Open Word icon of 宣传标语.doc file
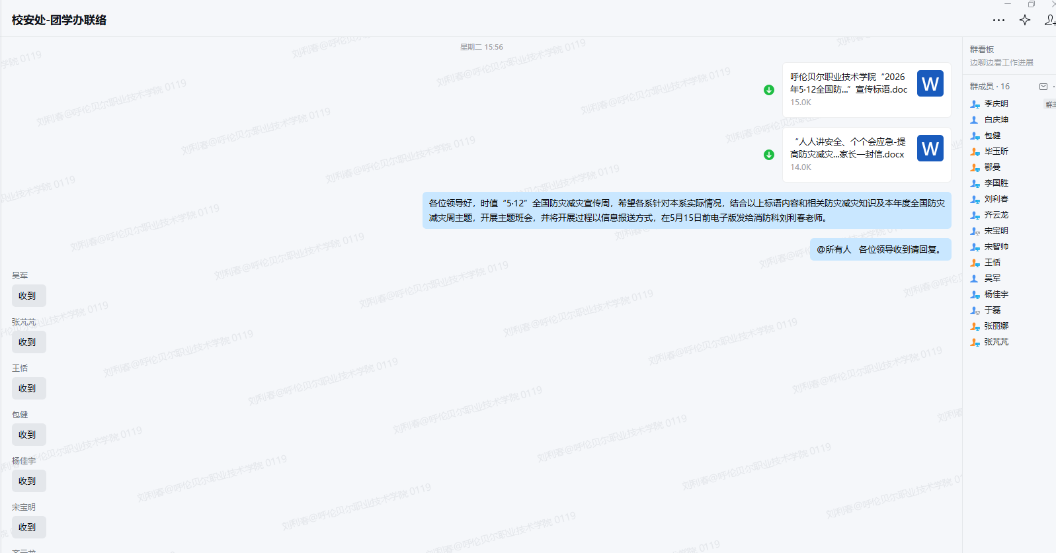 tap(930, 83)
